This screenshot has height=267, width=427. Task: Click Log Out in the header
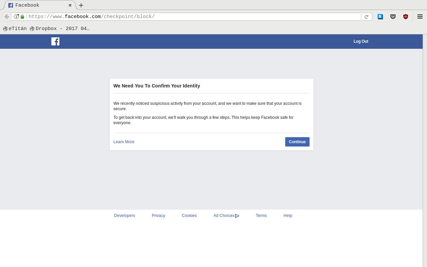[361, 41]
